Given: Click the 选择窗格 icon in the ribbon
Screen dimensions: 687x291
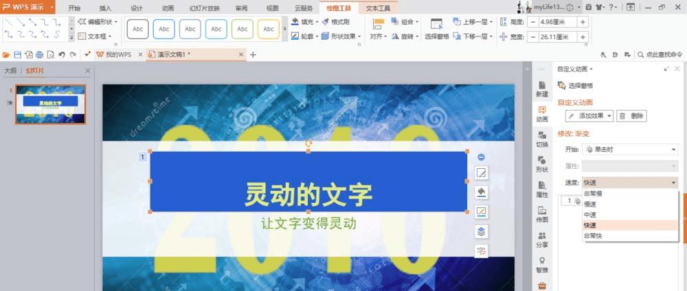Looking at the screenshot, I should pos(436,29).
